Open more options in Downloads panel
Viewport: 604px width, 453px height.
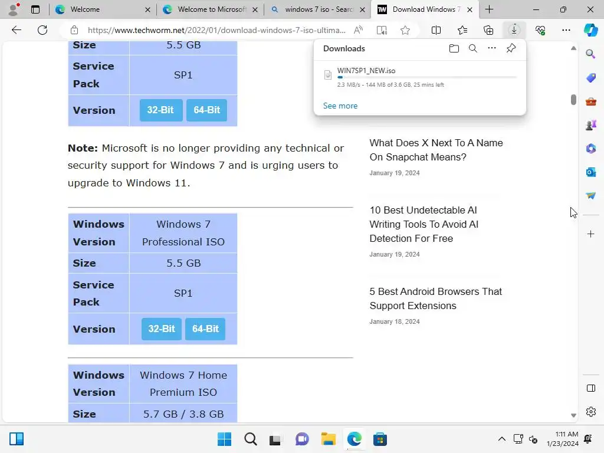pyautogui.click(x=492, y=48)
